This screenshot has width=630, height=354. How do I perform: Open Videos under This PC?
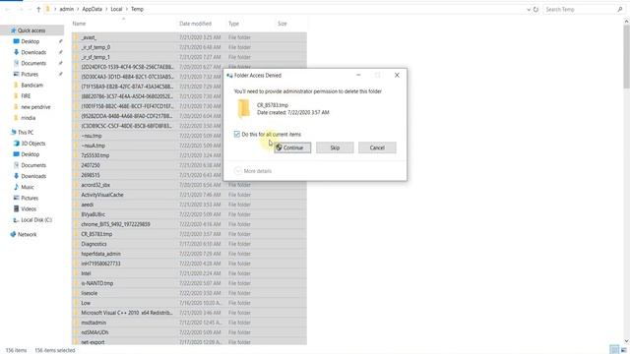[29, 209]
